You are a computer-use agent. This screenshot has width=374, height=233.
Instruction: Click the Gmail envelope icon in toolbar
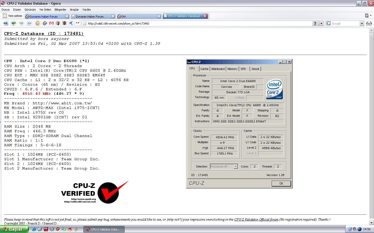51,23
